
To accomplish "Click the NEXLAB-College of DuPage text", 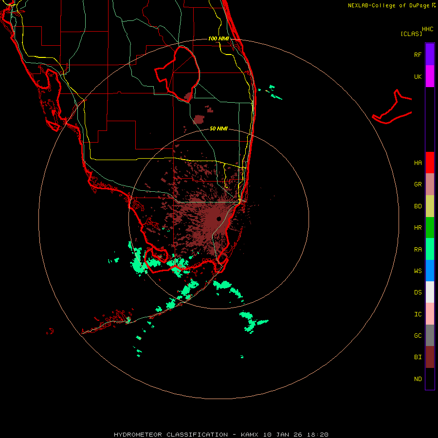I will (x=388, y=5).
